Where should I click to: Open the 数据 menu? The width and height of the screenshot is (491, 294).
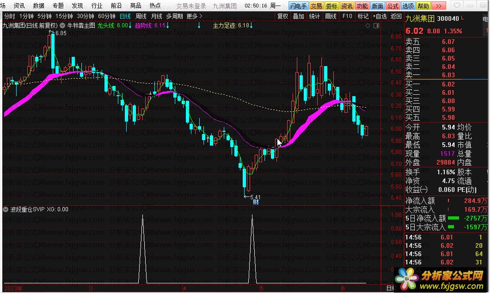(38, 6)
